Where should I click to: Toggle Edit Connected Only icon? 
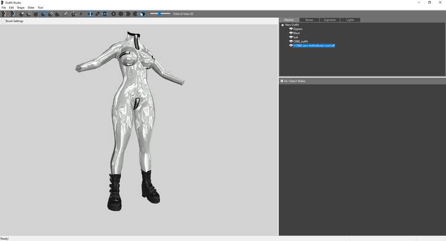(x=98, y=14)
